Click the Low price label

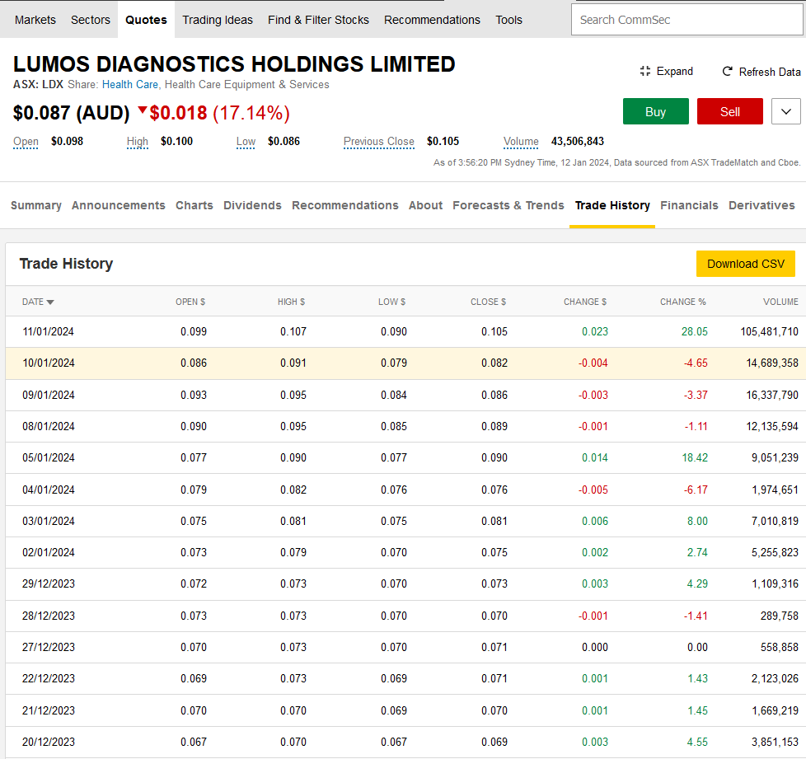coord(246,141)
